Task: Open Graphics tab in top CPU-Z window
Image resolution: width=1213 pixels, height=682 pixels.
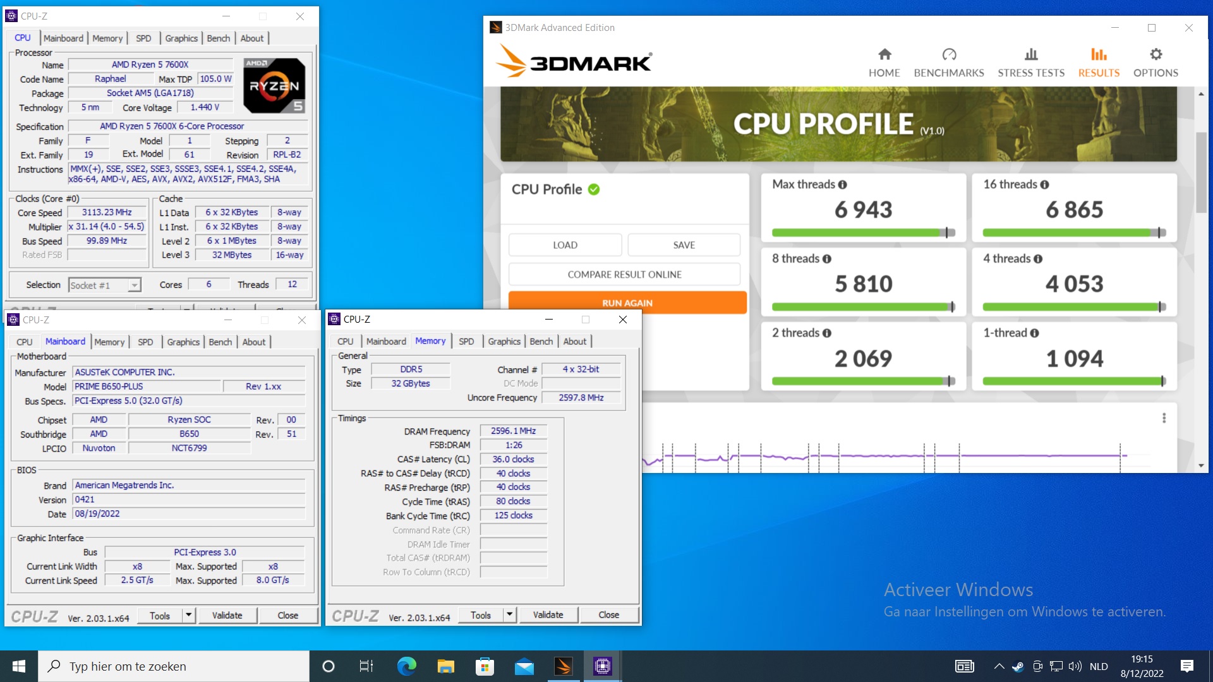Action: (x=181, y=39)
